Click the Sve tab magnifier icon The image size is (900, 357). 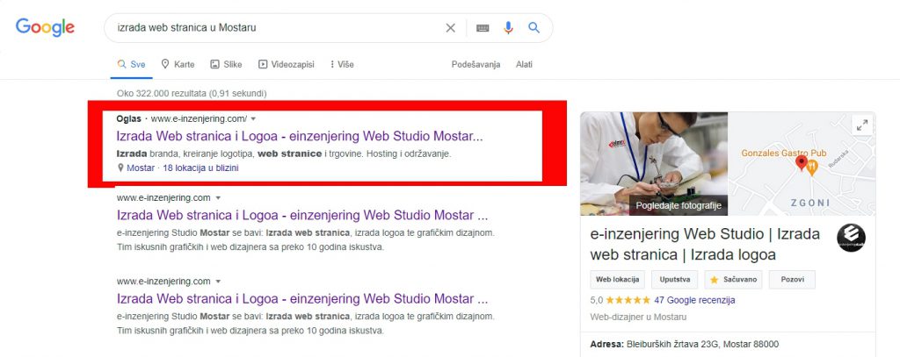(121, 64)
